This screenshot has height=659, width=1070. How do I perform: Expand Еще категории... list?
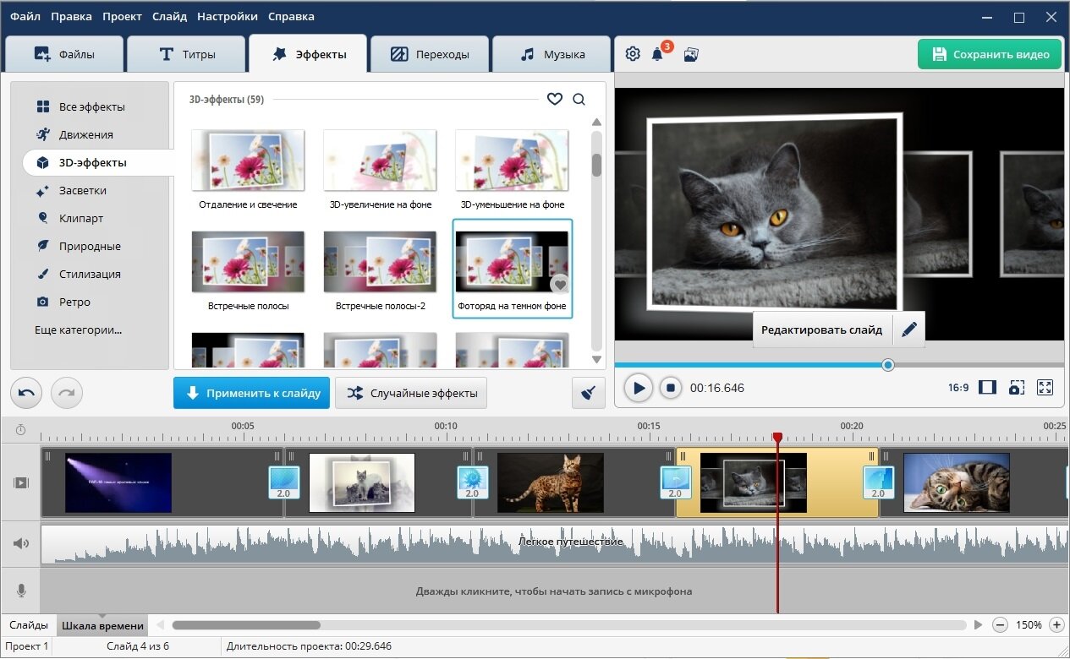point(78,329)
